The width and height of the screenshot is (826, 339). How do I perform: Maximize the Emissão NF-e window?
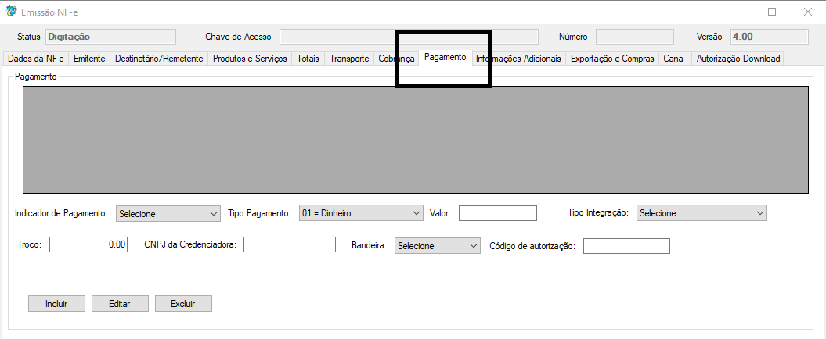pos(772,12)
